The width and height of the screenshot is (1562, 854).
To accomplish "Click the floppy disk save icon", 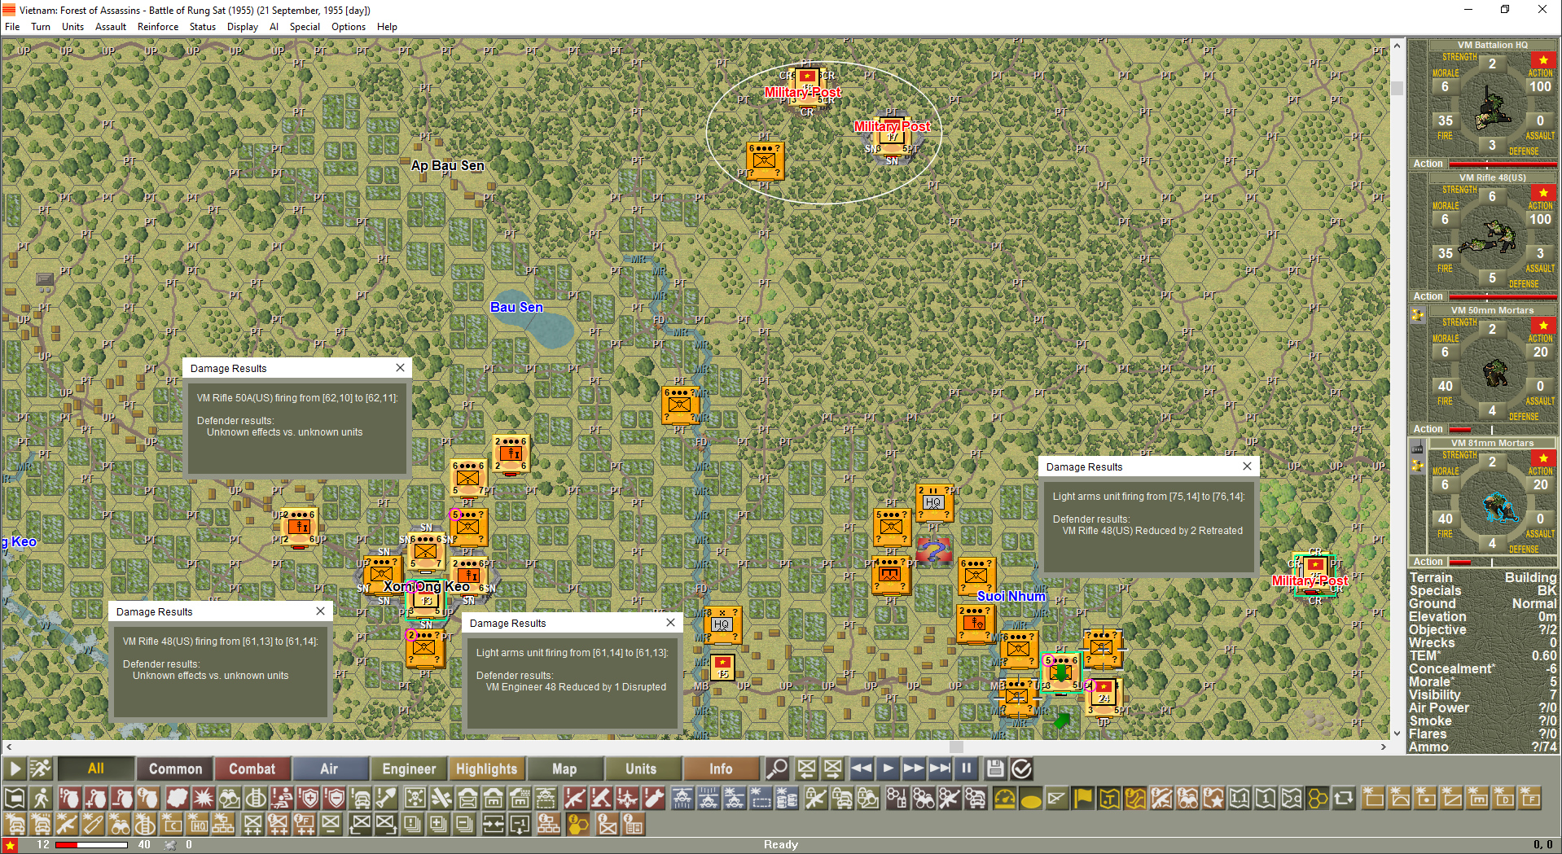I will (995, 769).
